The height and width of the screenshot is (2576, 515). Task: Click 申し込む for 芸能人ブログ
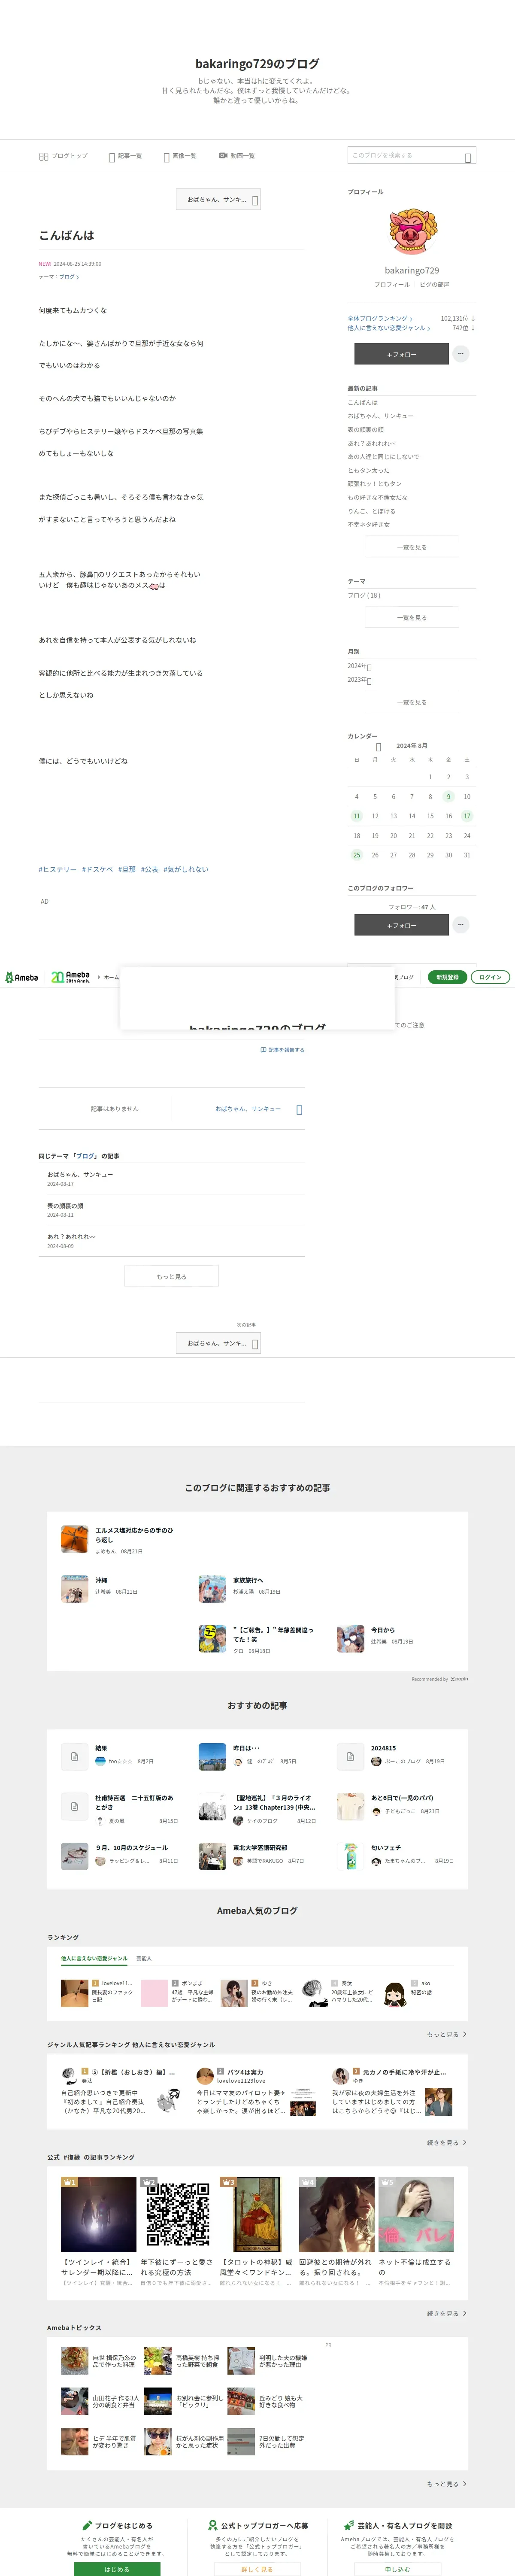[x=397, y=2569]
